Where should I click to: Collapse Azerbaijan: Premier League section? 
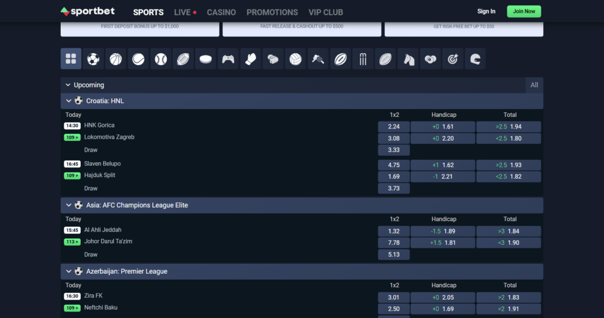pyautogui.click(x=68, y=271)
